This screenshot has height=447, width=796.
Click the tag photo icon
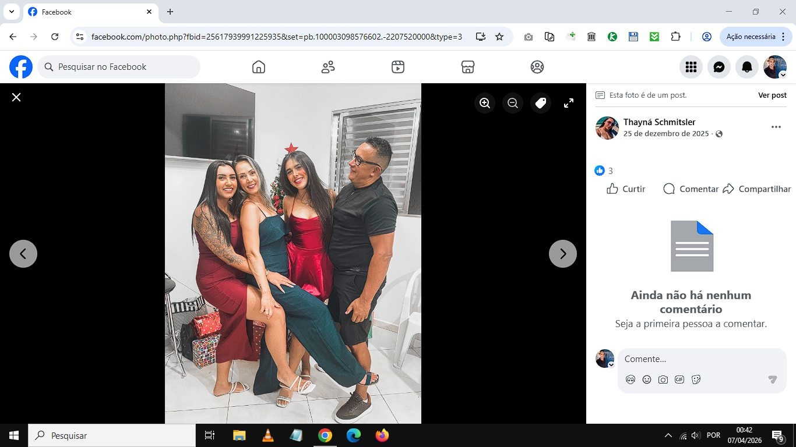tap(541, 103)
